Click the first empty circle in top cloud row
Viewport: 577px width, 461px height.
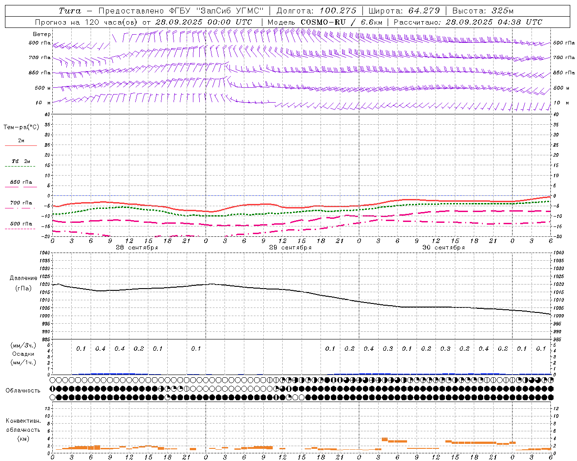point(53,380)
